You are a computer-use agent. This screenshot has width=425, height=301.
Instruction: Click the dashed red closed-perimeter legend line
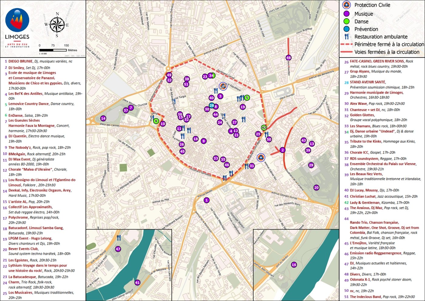coord(346,44)
